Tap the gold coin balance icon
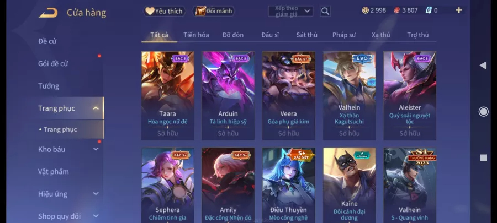497x223 pixels. [365, 10]
